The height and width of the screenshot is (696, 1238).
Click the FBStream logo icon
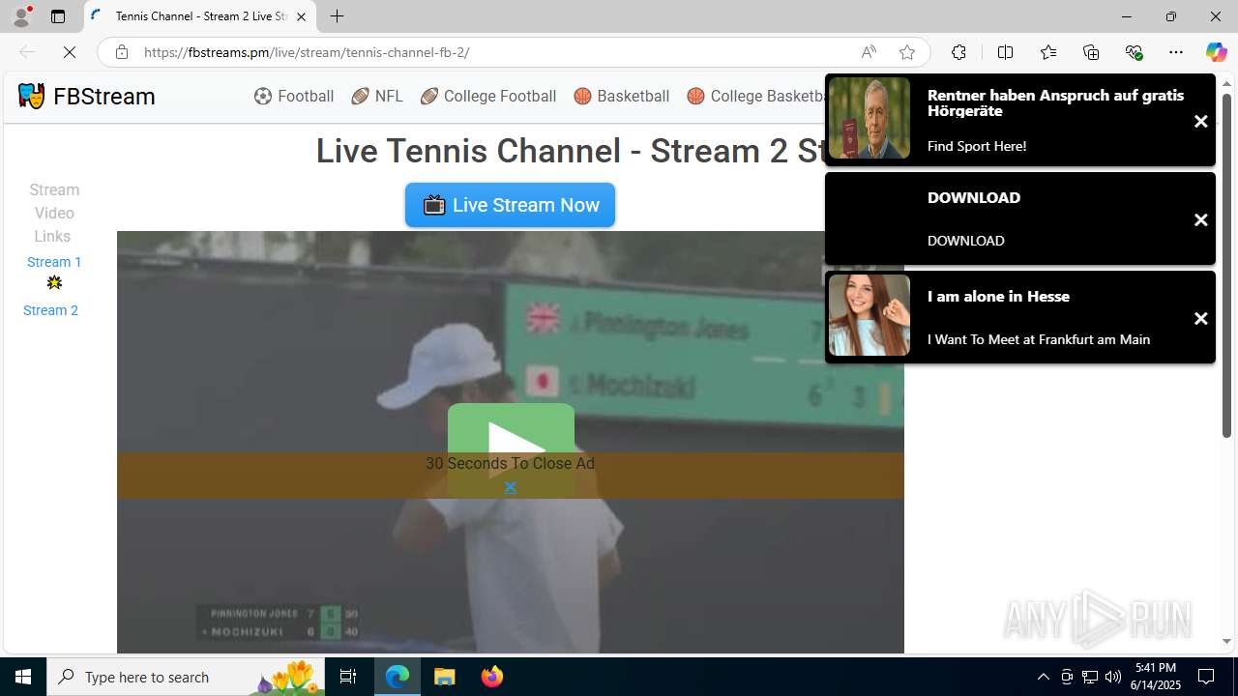pyautogui.click(x=31, y=96)
